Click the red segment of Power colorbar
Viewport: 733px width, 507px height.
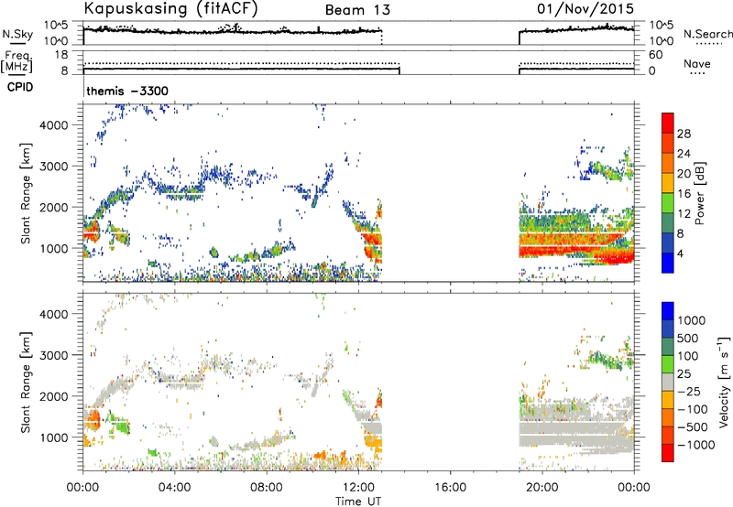668,123
